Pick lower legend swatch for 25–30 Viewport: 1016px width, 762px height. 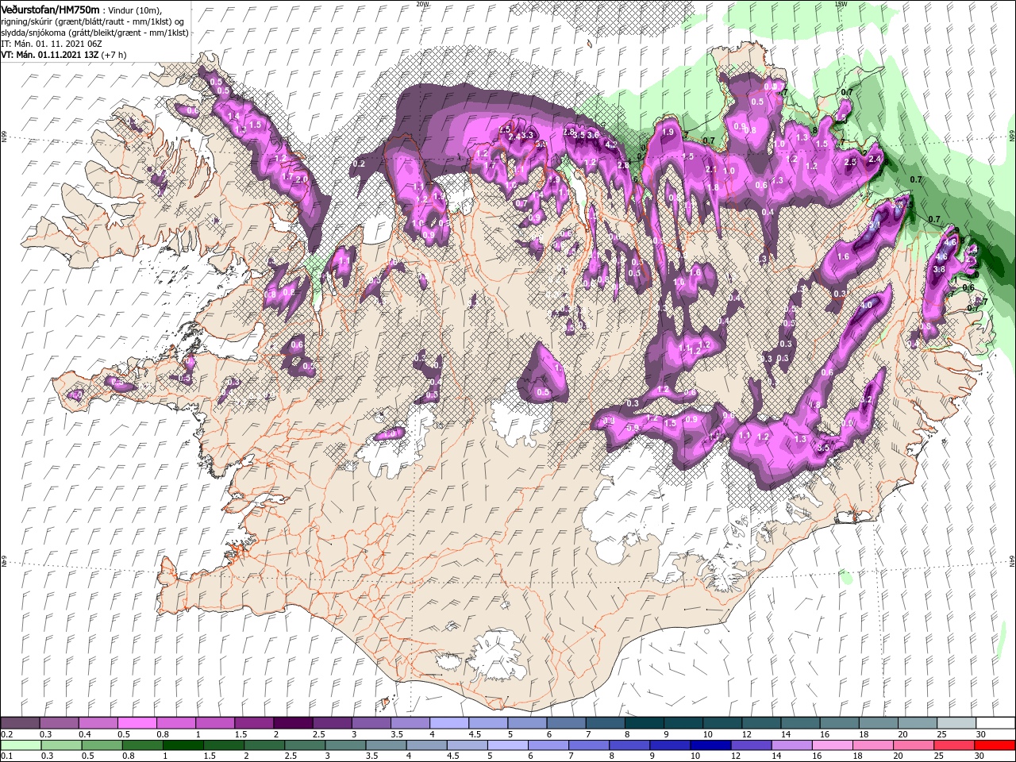tap(953, 745)
